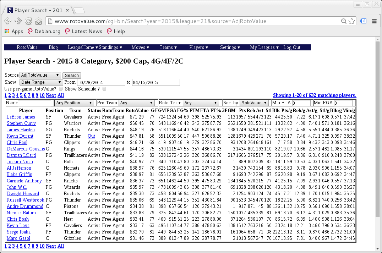Click the browser address bar URL
382x253 pixels.
tap(160, 21)
